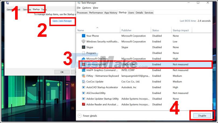Click the EVKey Vietnamese Keyboard icon
The height and width of the screenshot is (123, 218).
(83, 76)
